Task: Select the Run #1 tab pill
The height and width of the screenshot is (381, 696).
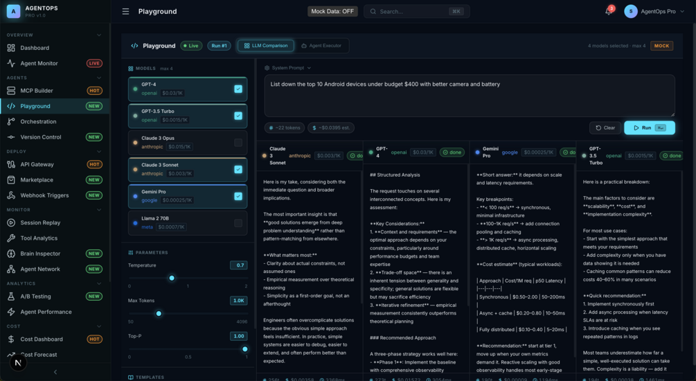Action: tap(219, 46)
